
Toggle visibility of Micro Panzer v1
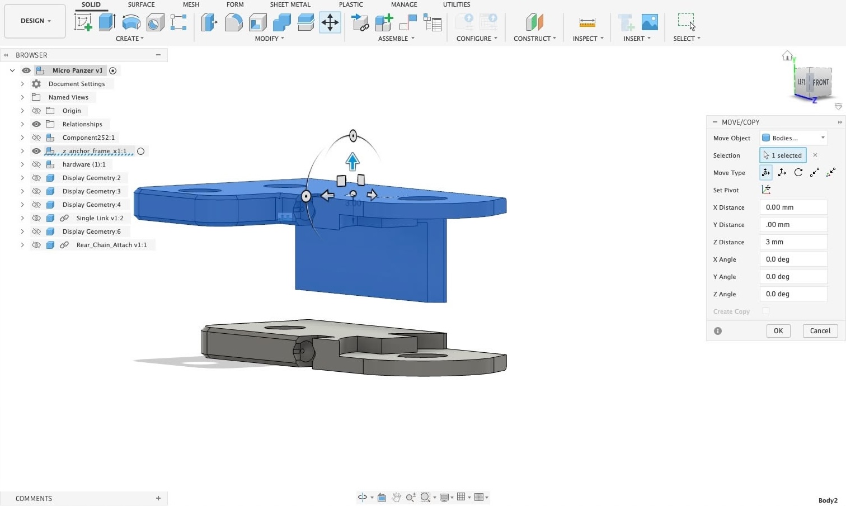26,70
